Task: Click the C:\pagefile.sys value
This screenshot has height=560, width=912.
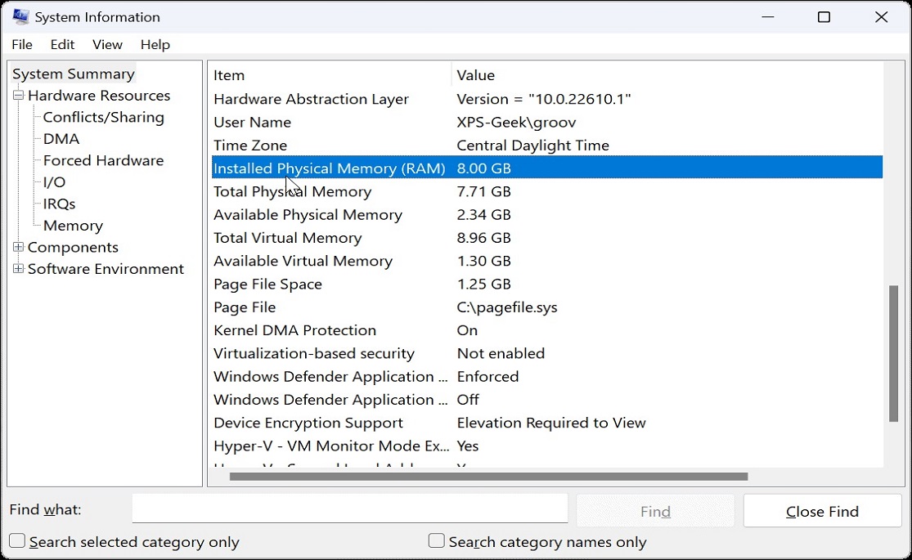Action: tap(506, 307)
